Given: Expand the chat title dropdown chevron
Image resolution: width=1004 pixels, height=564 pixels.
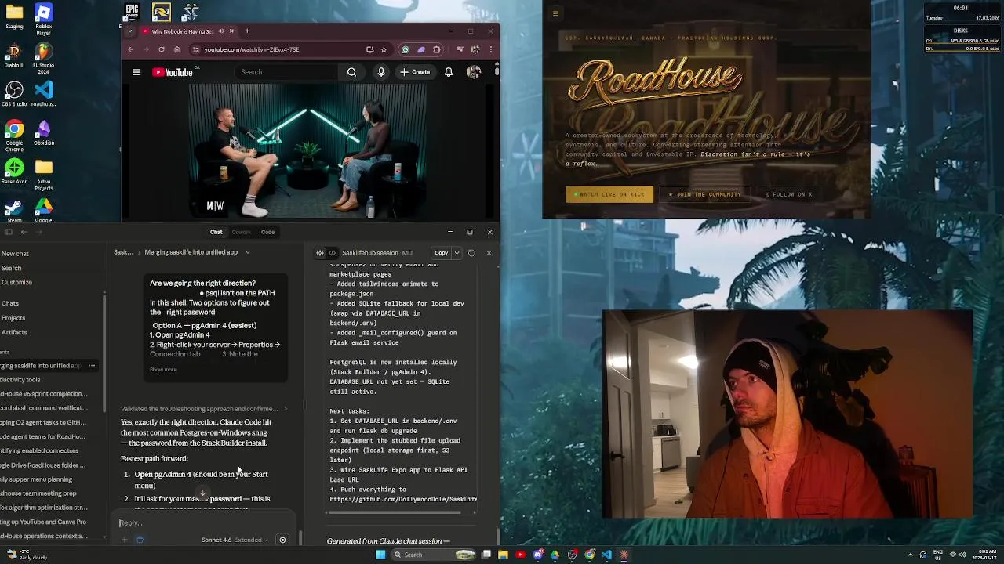Looking at the screenshot, I should point(247,252).
